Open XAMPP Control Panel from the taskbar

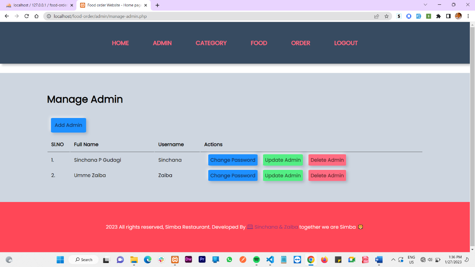[x=175, y=259]
